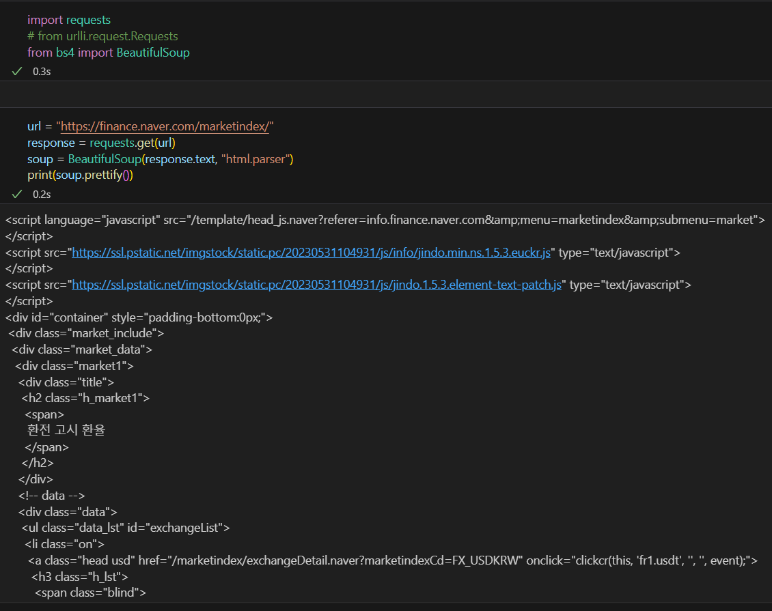Click the span class="blind" line
Viewport: 772px width, 611px height.
click(91, 593)
